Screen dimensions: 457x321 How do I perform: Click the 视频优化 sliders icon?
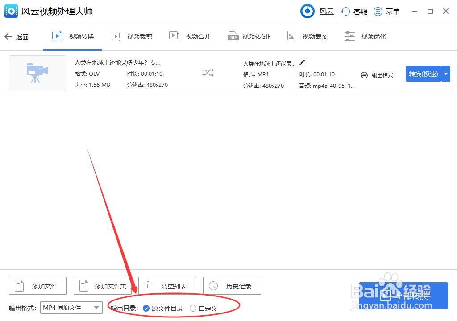point(349,37)
